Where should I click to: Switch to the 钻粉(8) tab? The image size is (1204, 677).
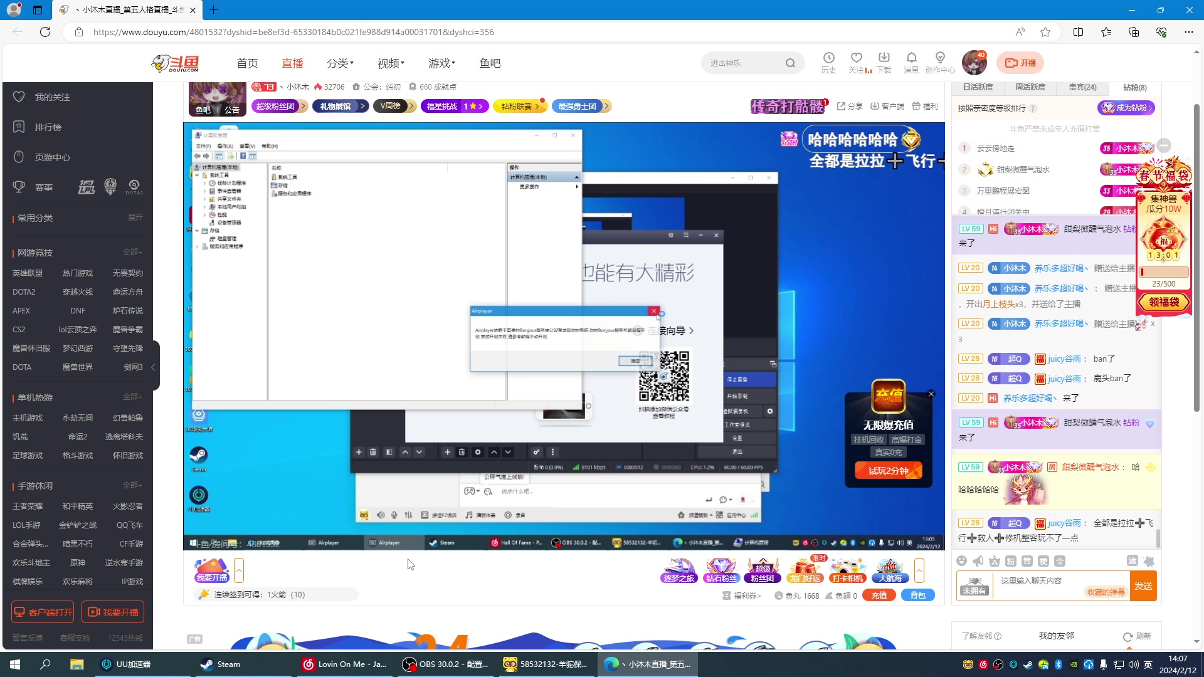pos(1135,87)
